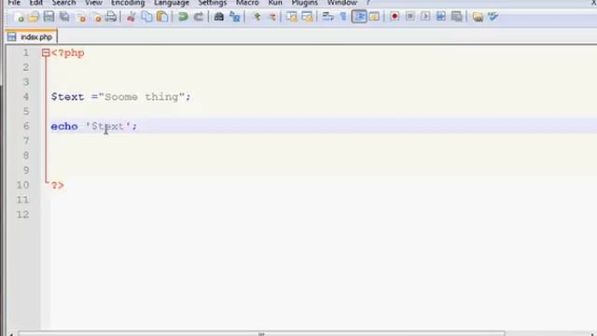This screenshot has width=597, height=336.
Task: Run the spell-check ABC checkmark icon
Action: (x=493, y=17)
